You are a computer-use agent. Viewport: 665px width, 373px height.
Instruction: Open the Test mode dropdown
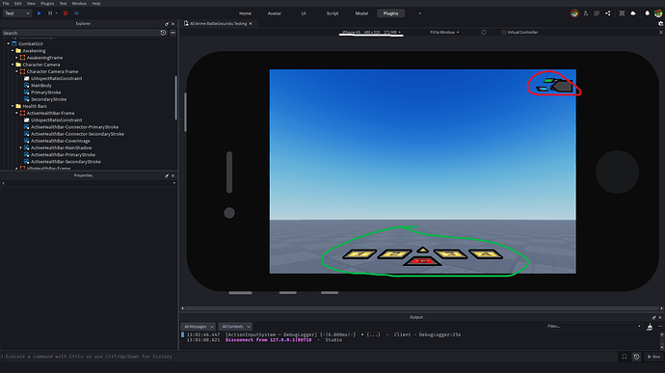(17, 13)
